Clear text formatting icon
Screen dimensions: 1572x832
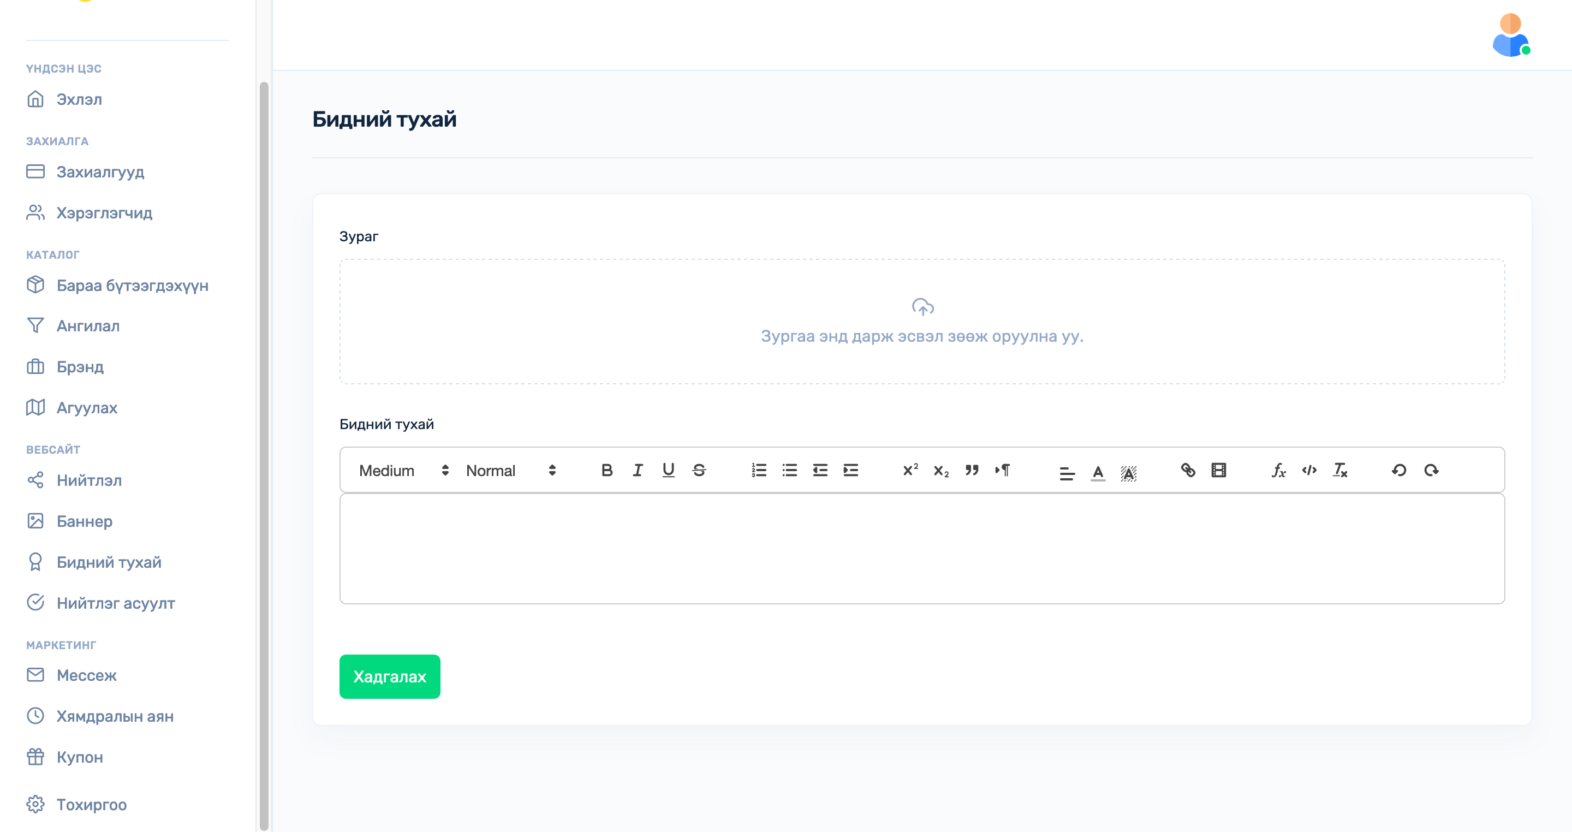coord(1339,470)
